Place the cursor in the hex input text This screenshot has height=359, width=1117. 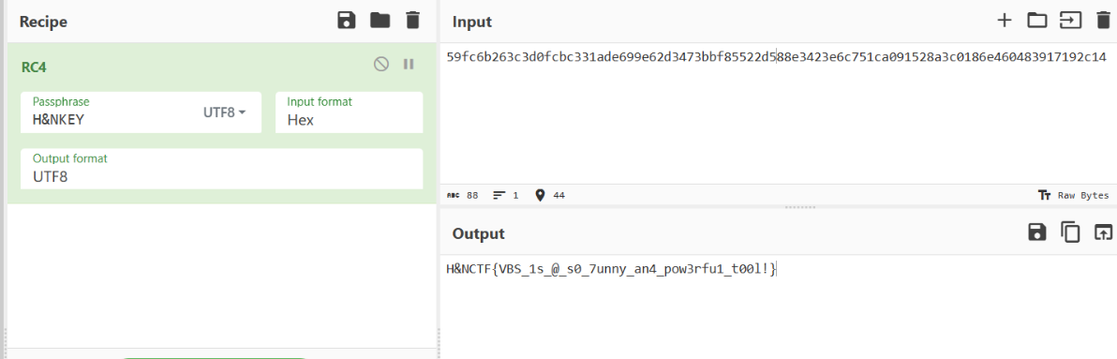click(777, 57)
